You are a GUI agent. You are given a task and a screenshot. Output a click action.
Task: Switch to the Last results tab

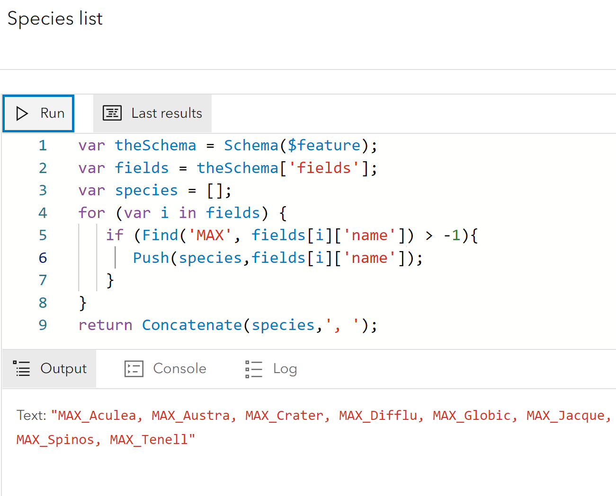152,113
